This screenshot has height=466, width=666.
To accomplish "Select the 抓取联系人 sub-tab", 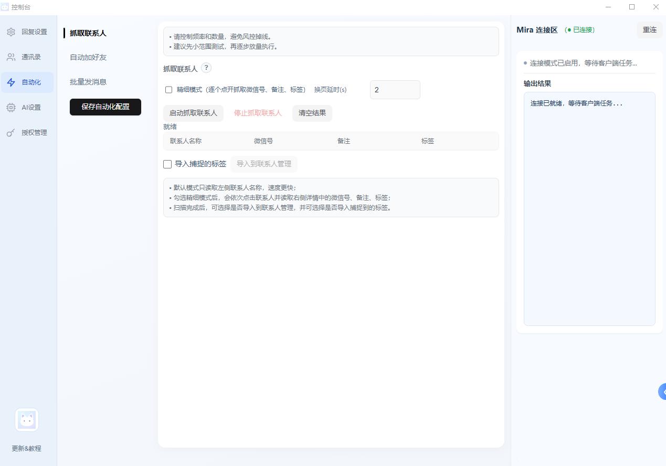I will (88, 33).
